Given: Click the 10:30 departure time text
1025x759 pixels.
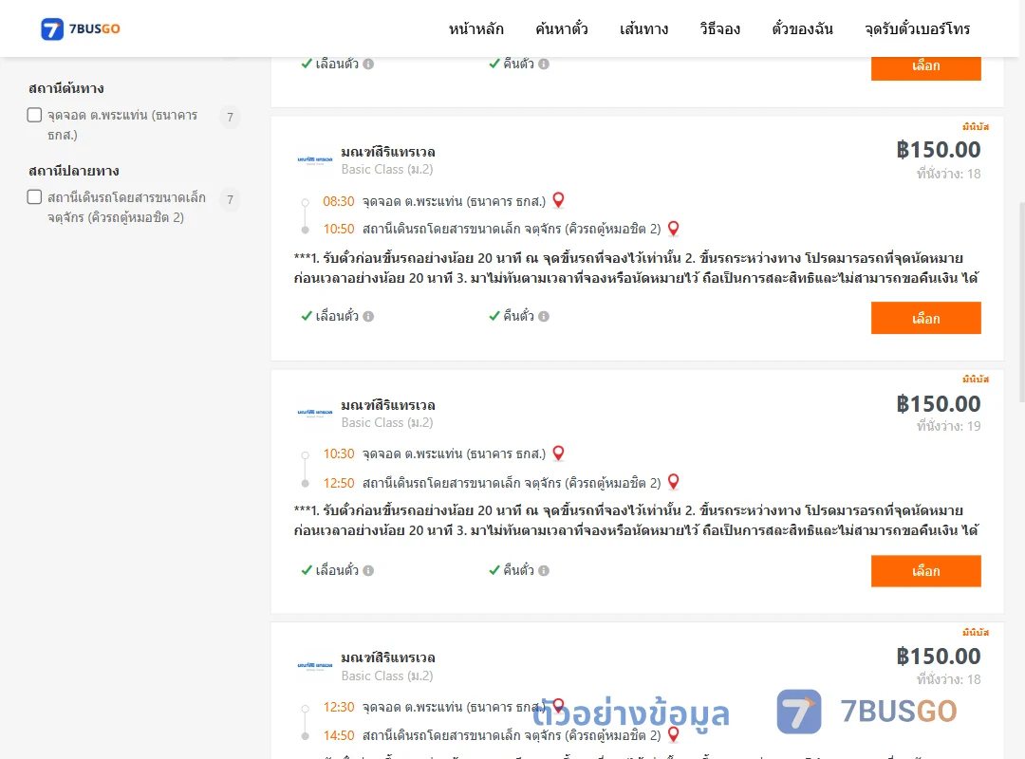Looking at the screenshot, I should click(339, 454).
